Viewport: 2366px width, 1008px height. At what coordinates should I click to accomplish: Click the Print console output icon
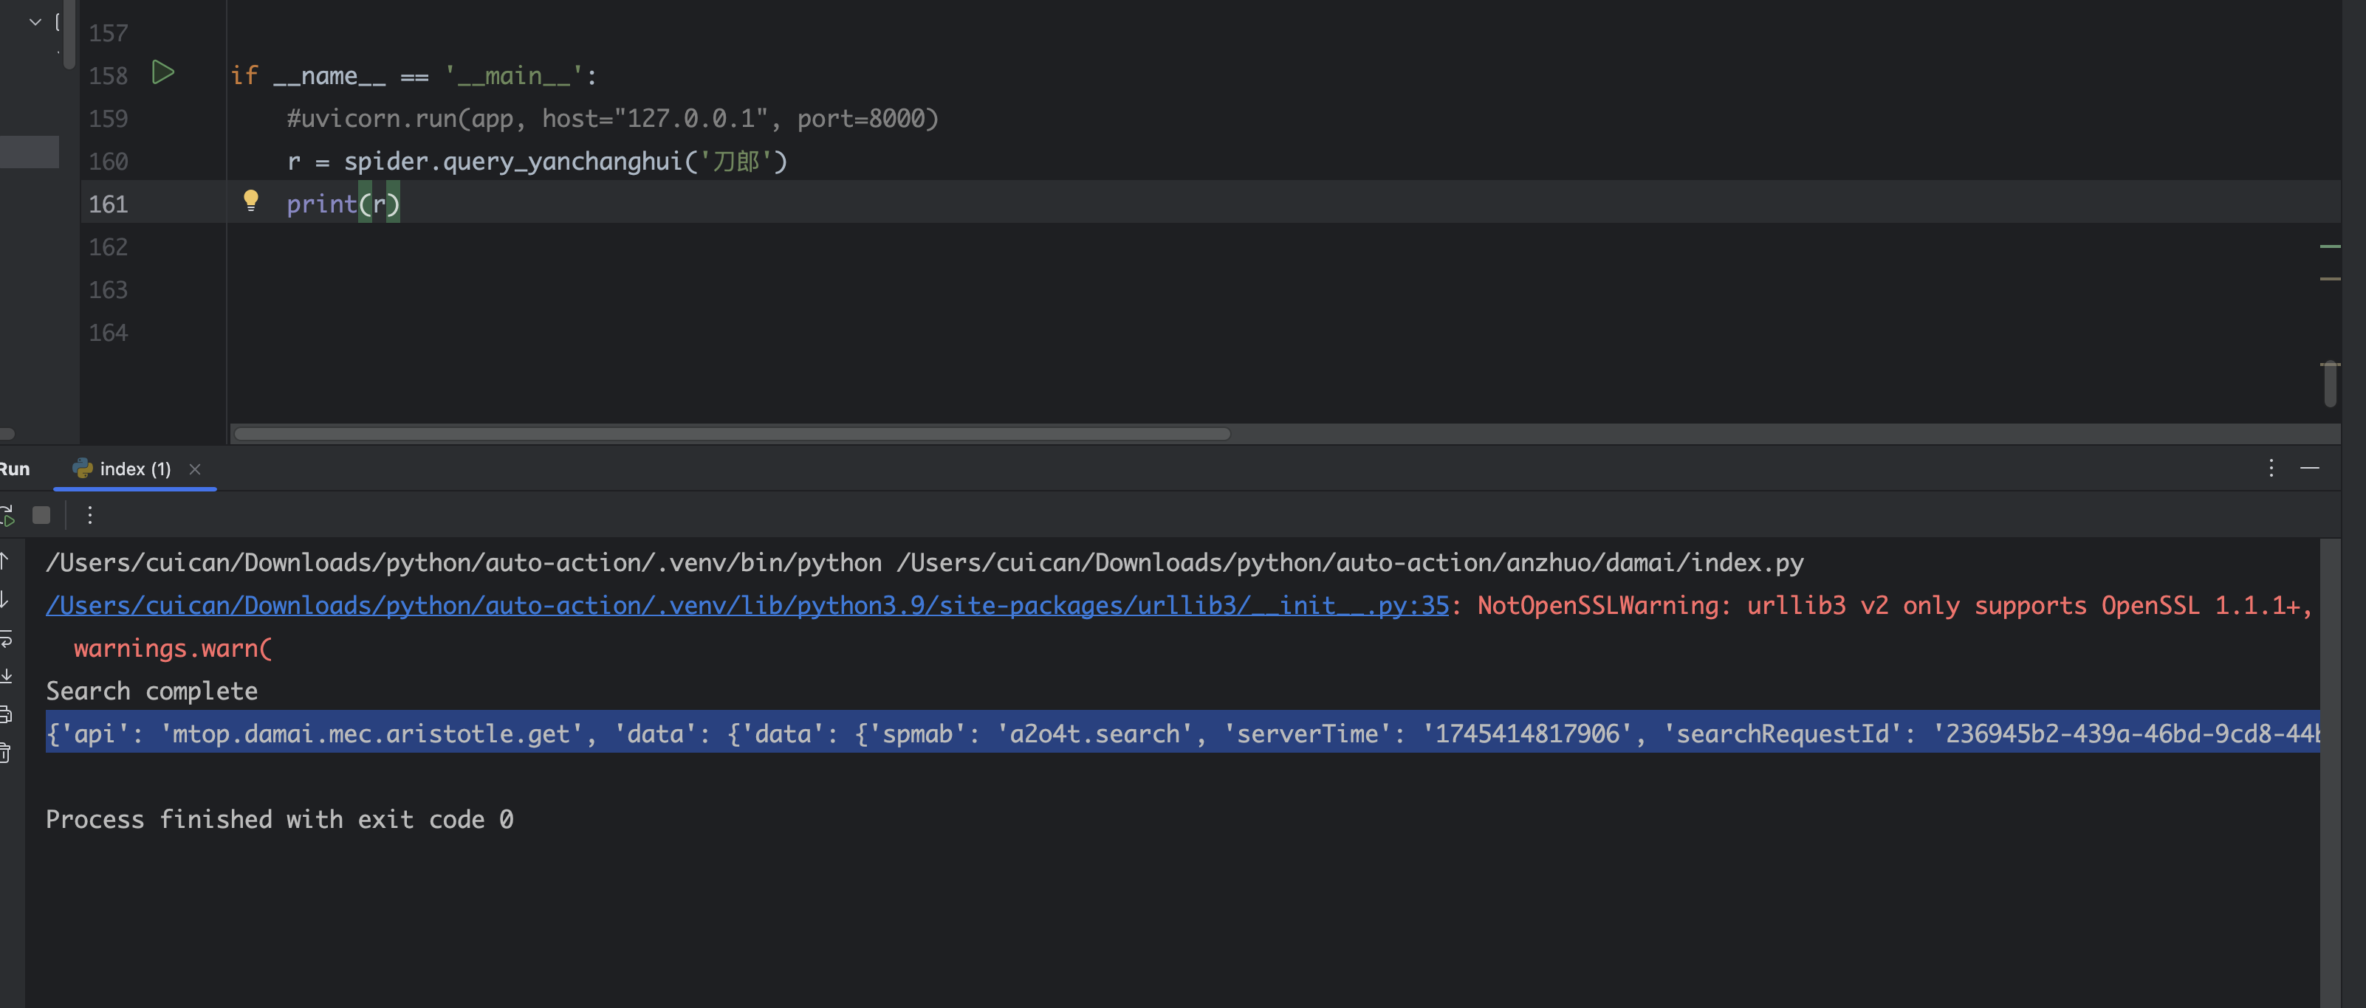[x=4, y=714]
